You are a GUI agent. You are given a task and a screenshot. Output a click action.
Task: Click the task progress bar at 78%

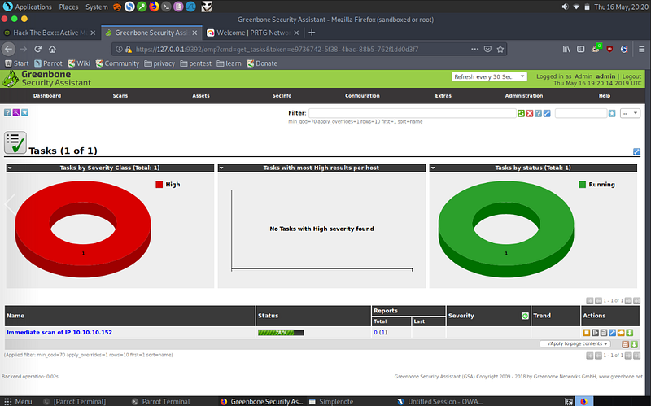pos(281,333)
